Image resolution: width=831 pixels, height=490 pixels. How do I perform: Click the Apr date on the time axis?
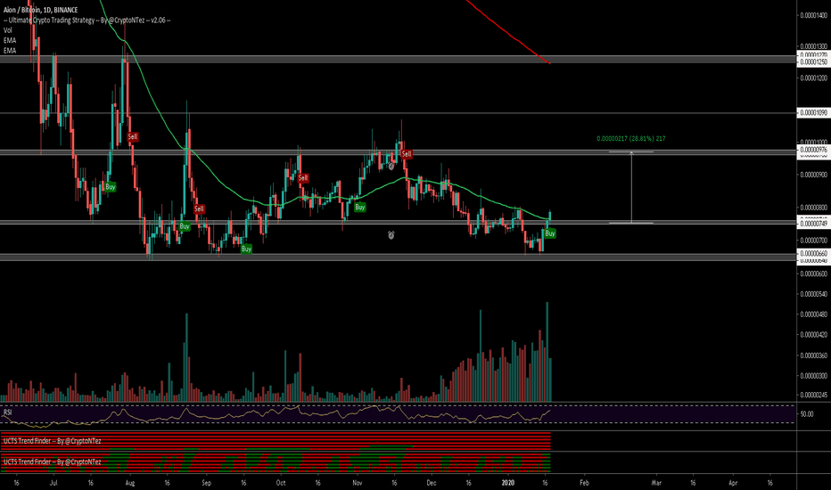pos(733,483)
